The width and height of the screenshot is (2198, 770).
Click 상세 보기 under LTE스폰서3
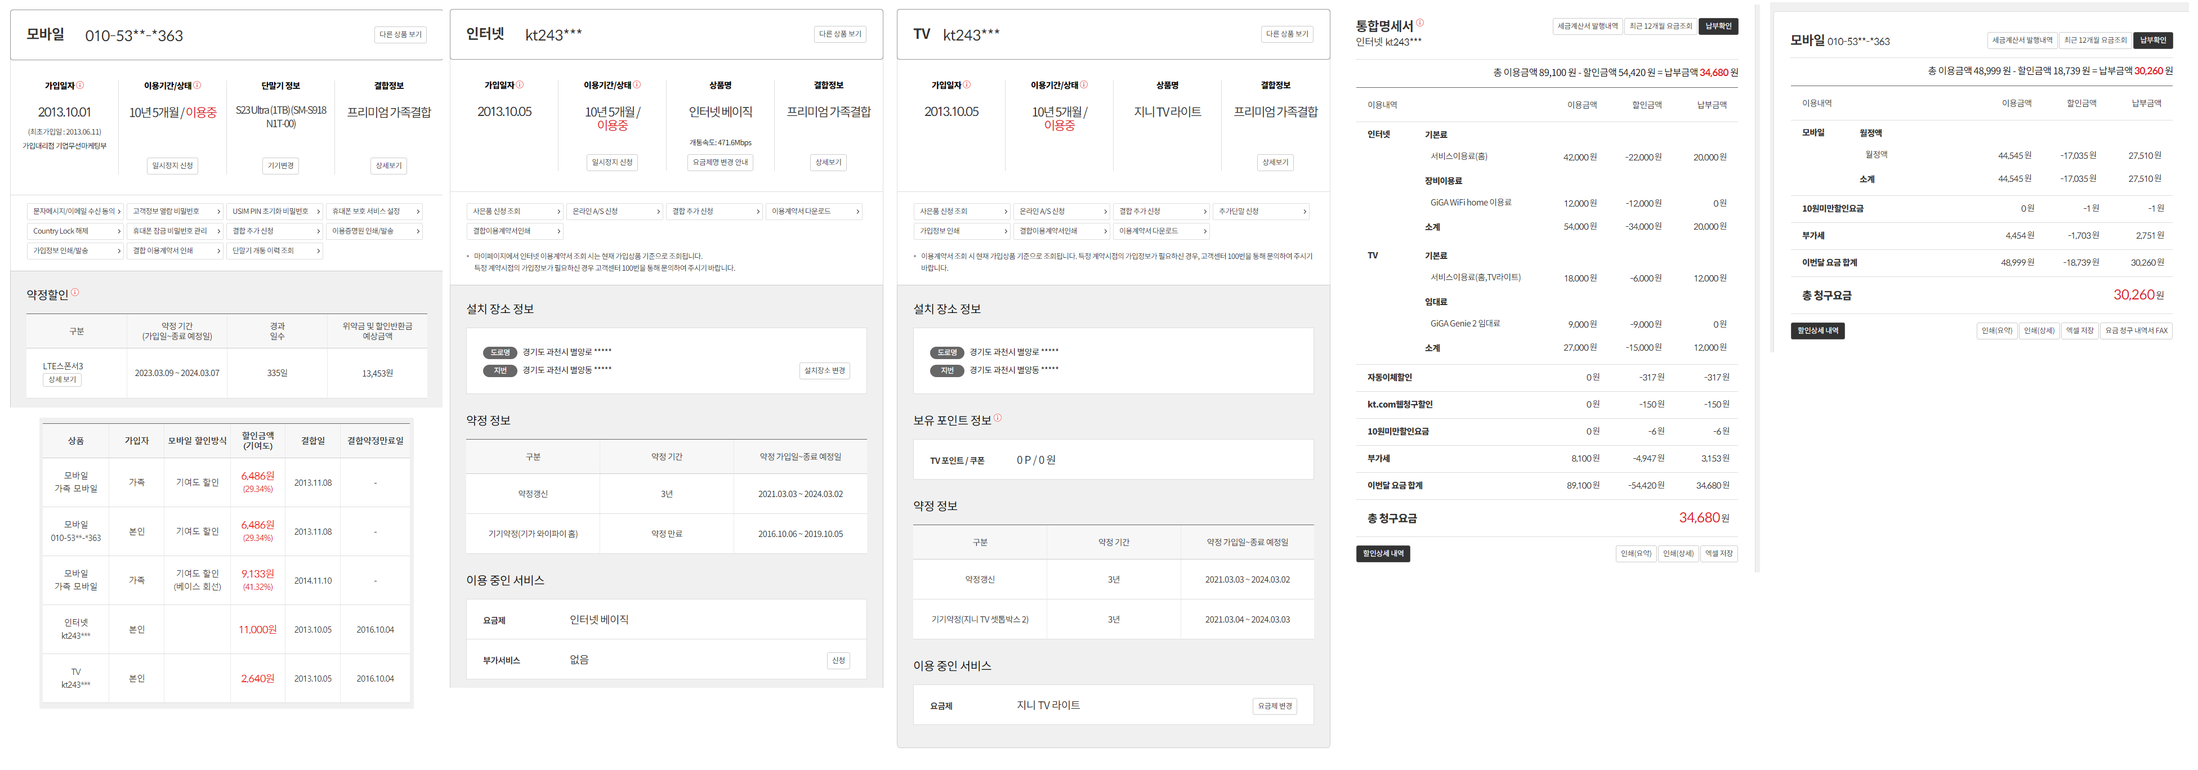click(62, 379)
